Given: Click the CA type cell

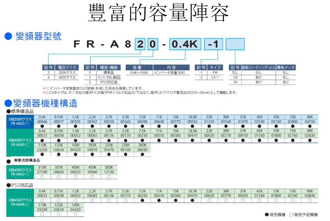Looking at the screenshot, I should coord(215,77).
